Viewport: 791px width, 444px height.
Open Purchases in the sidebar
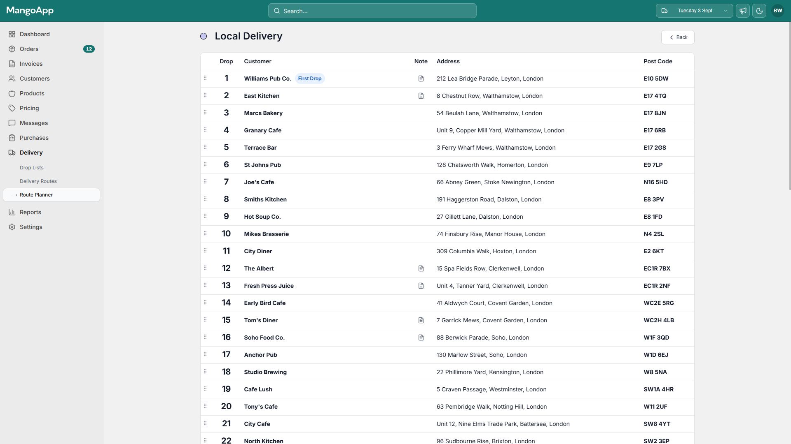click(51, 138)
